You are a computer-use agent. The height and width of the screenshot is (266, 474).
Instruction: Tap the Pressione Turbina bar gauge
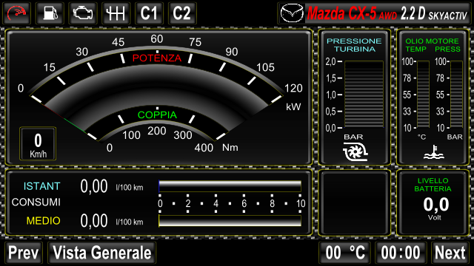[x=364, y=95]
